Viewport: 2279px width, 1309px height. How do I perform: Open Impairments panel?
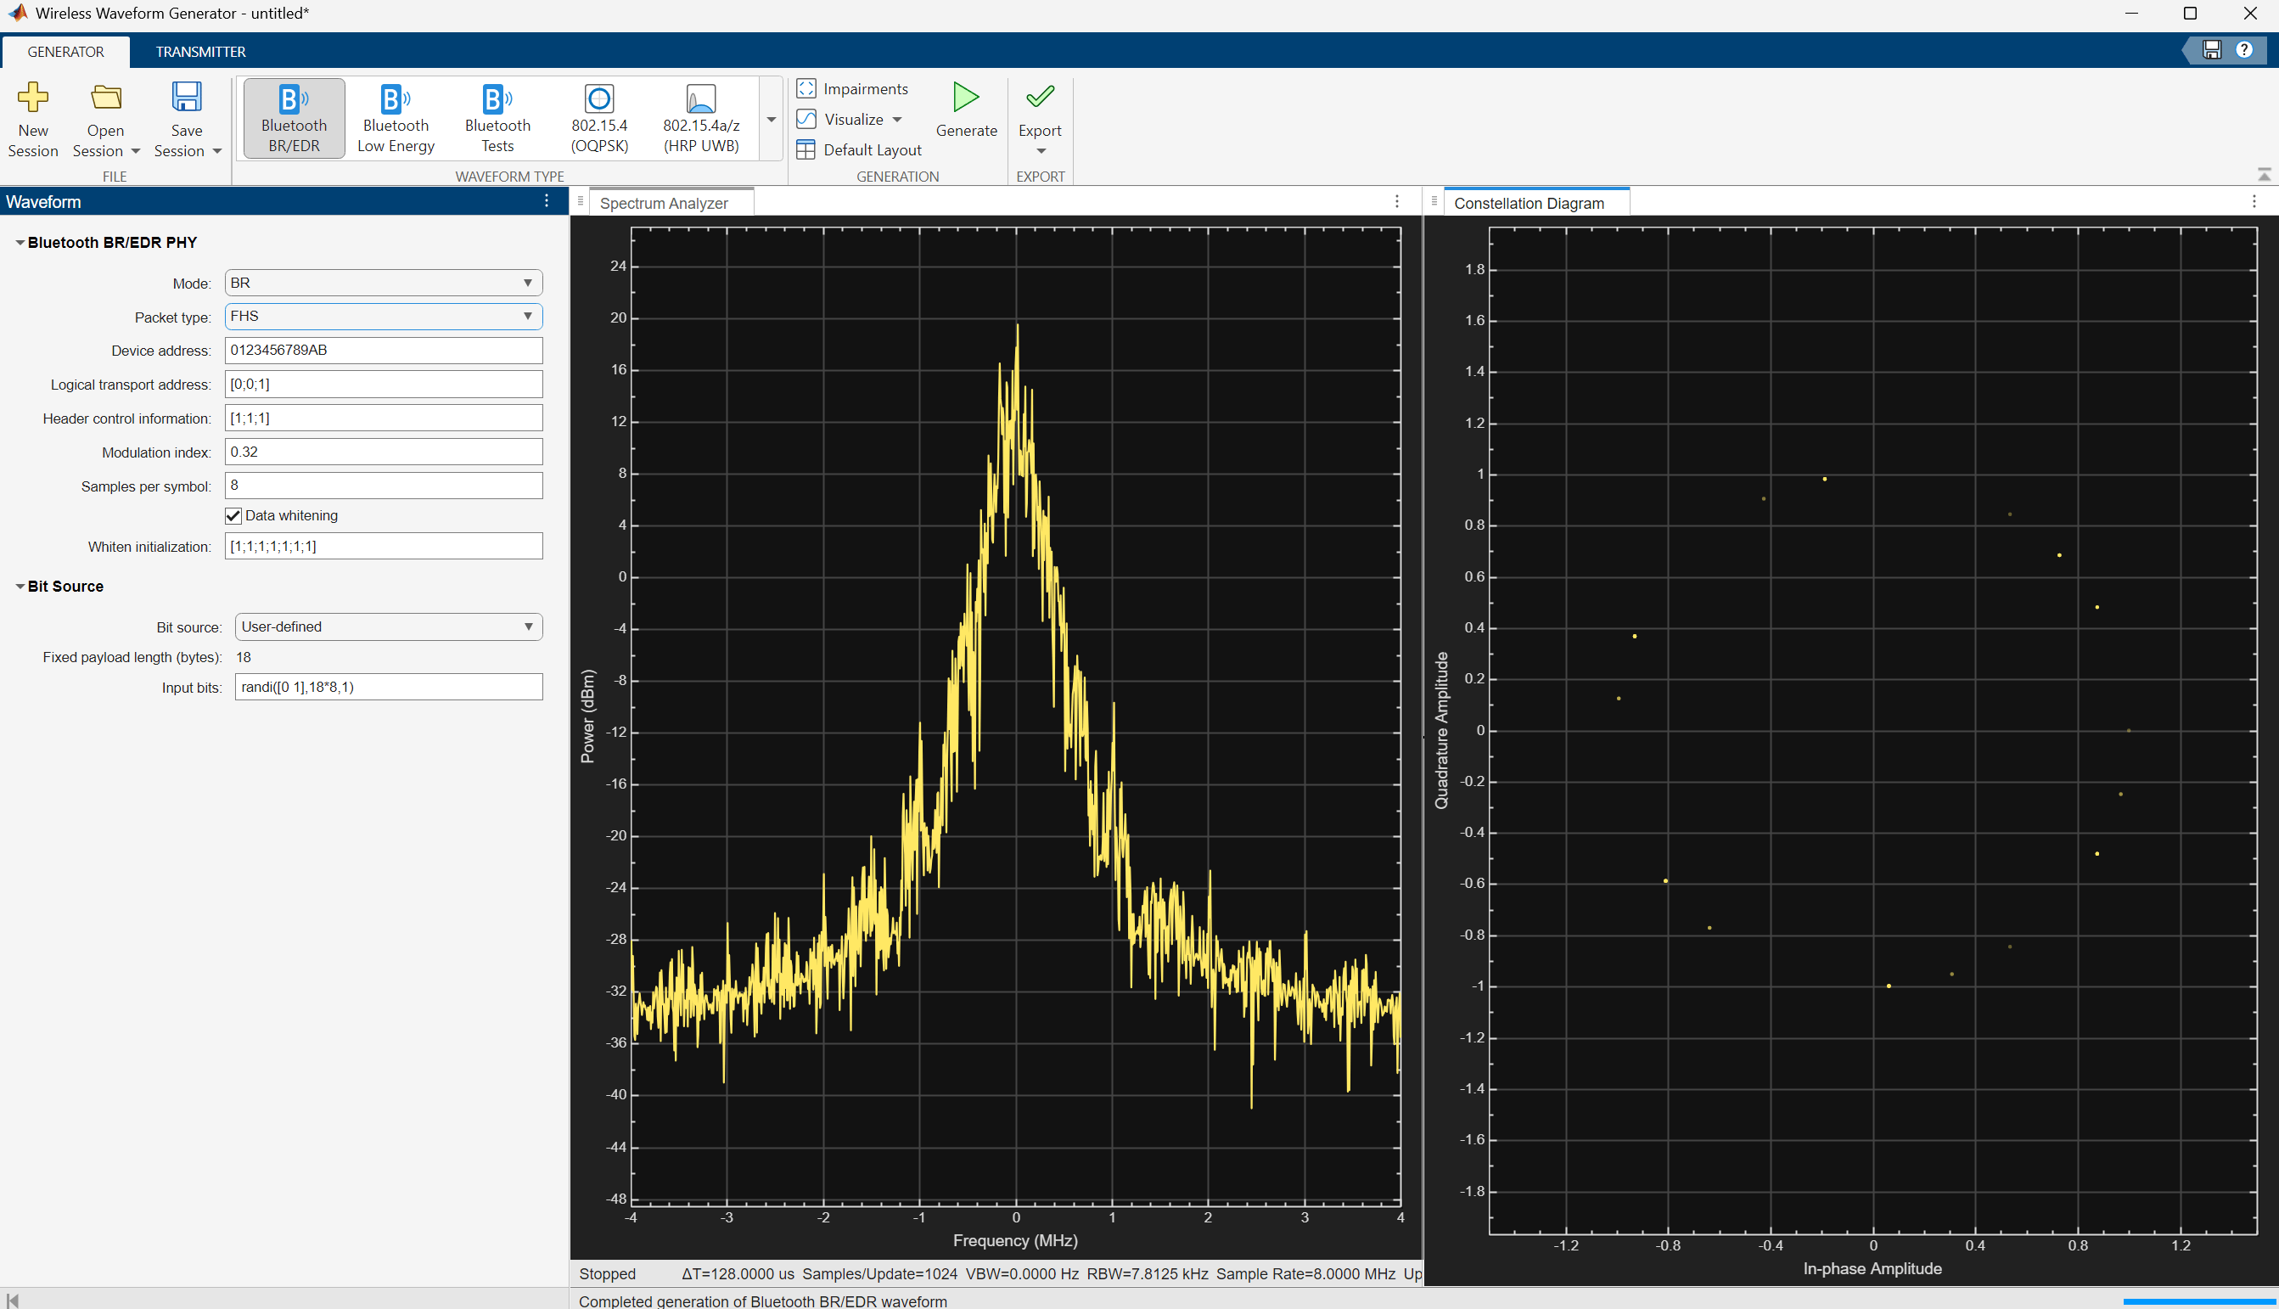pyautogui.click(x=852, y=88)
